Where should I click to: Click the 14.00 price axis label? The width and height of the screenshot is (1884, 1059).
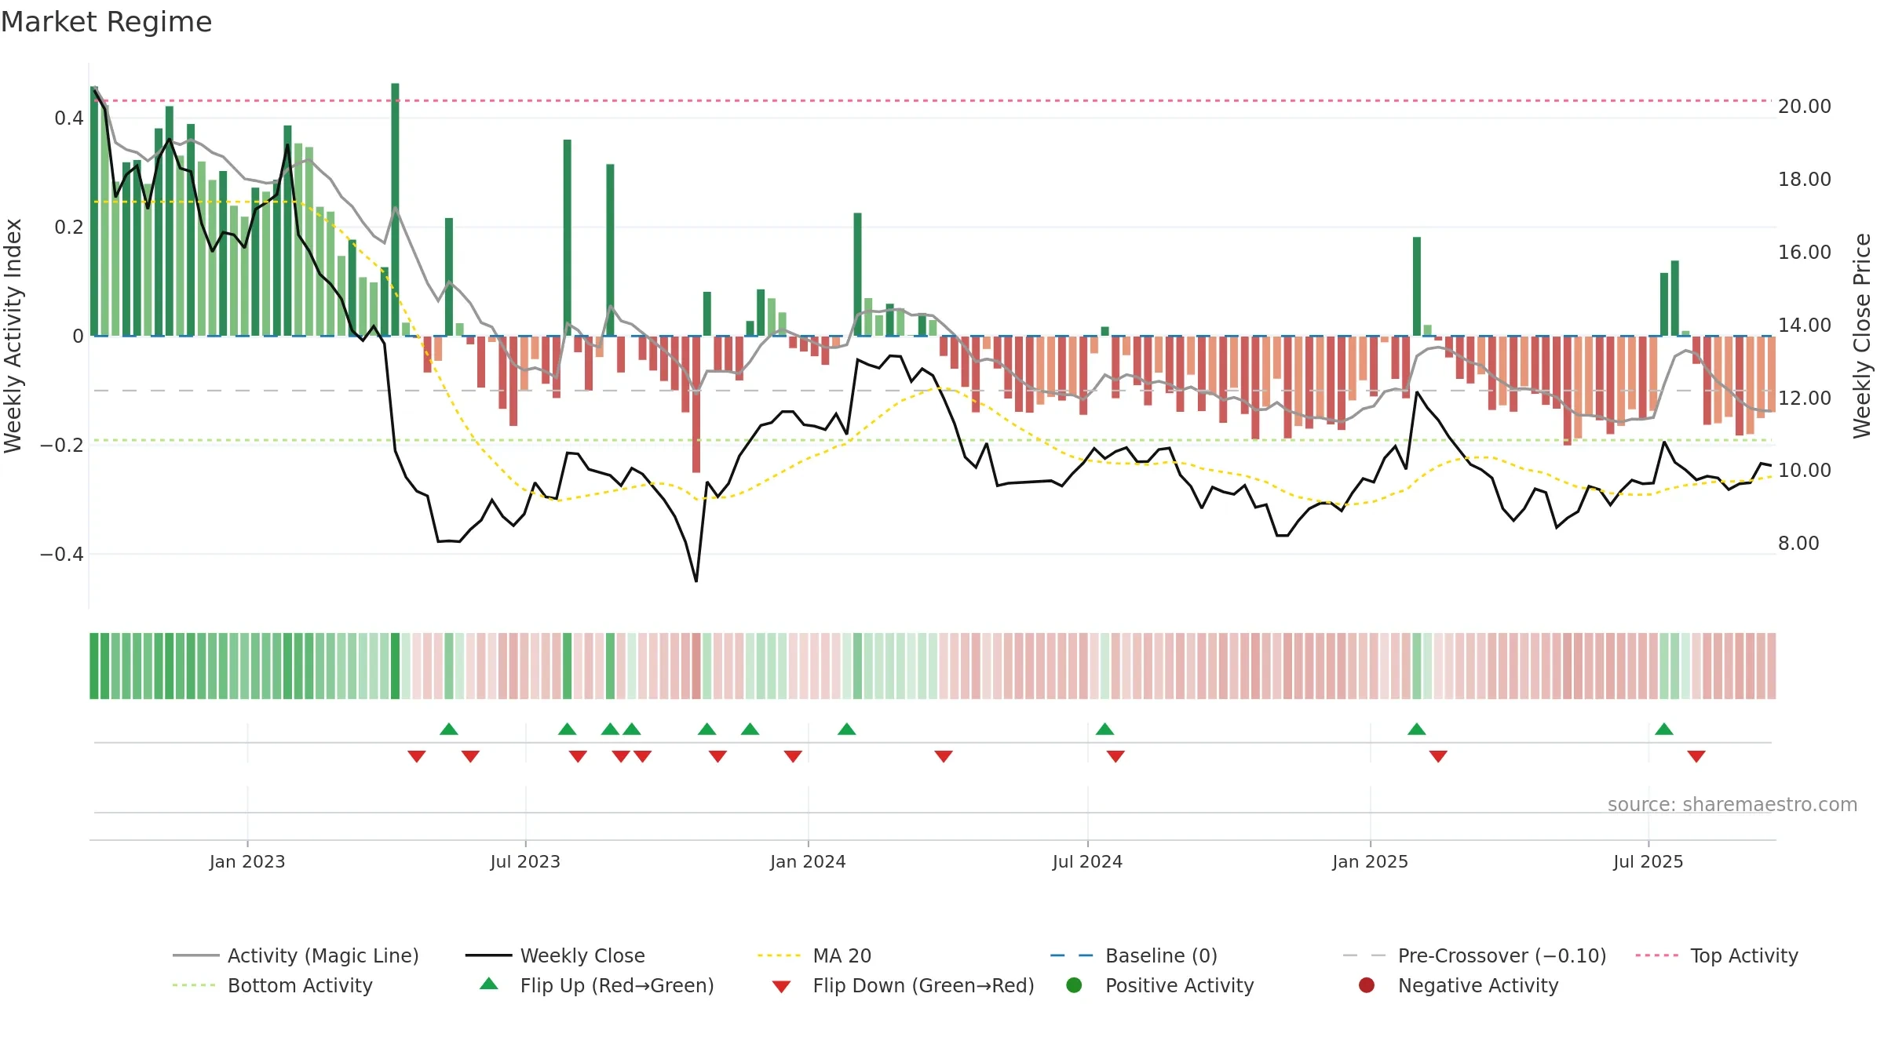pos(1805,326)
